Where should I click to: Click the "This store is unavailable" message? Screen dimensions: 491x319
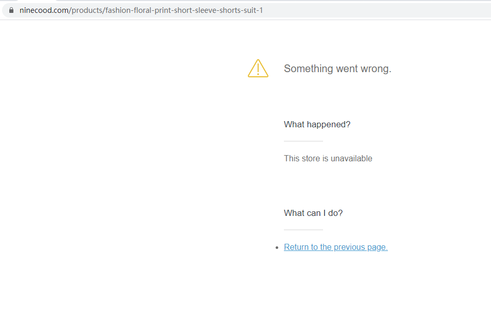328,158
